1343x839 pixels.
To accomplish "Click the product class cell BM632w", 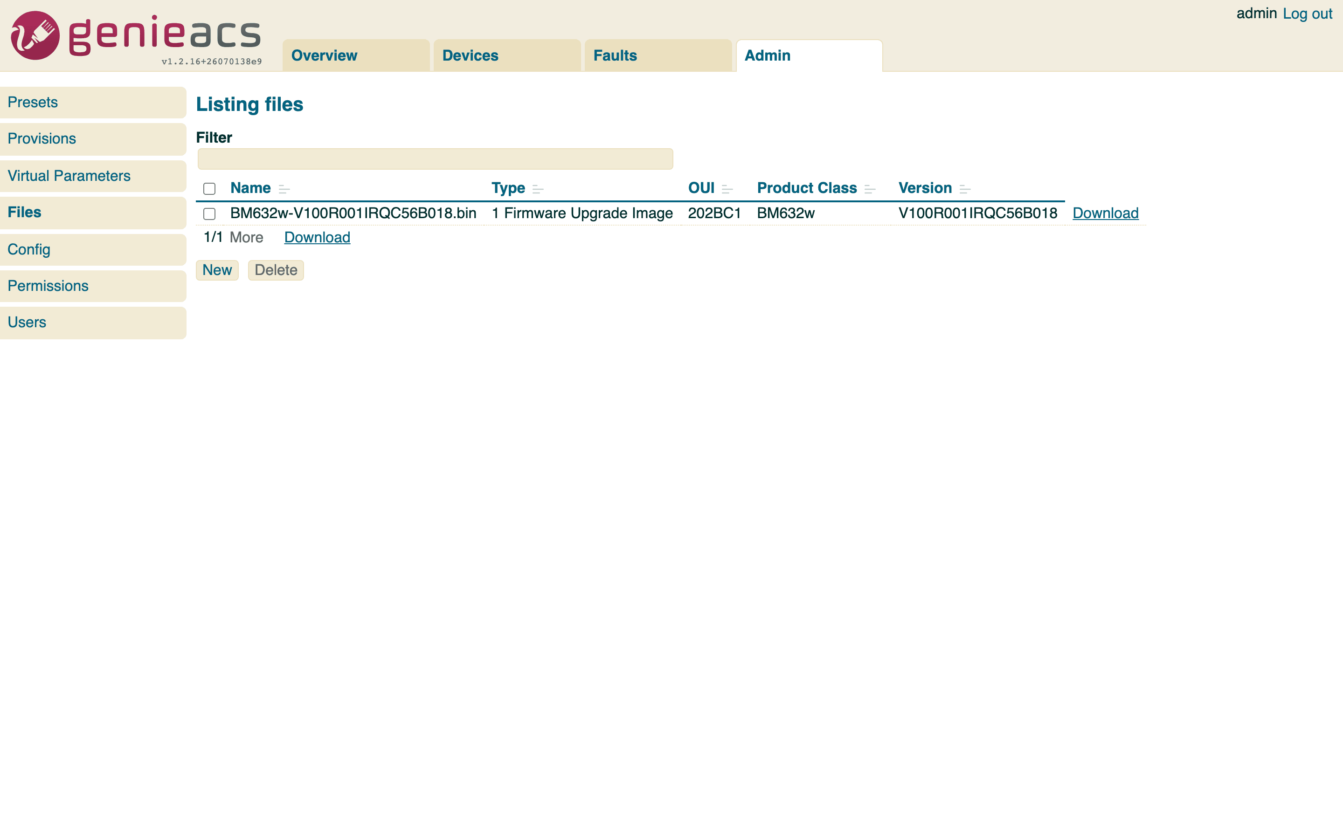I will (x=786, y=213).
